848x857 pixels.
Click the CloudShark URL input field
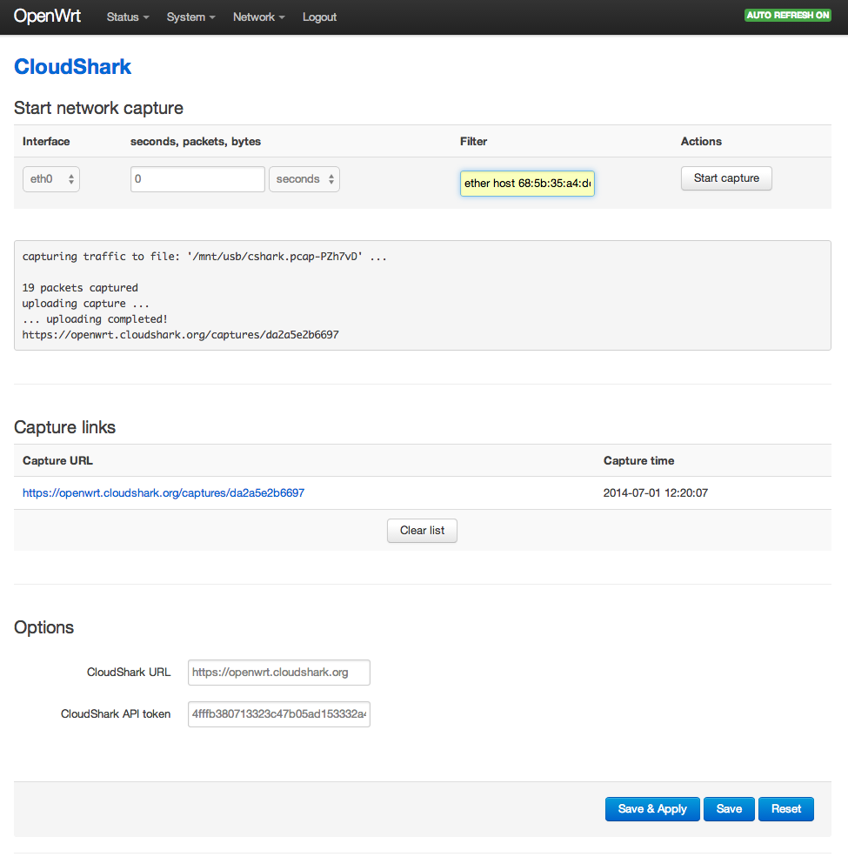[x=278, y=673]
